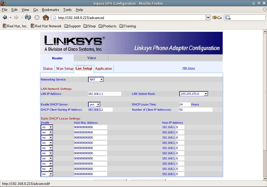Click the Forward arrow navigation icon
The image size is (267, 187).
pos(16,17)
